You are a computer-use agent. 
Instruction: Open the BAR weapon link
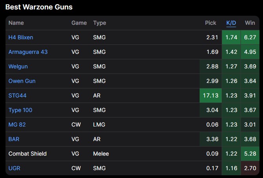[x=14, y=139]
